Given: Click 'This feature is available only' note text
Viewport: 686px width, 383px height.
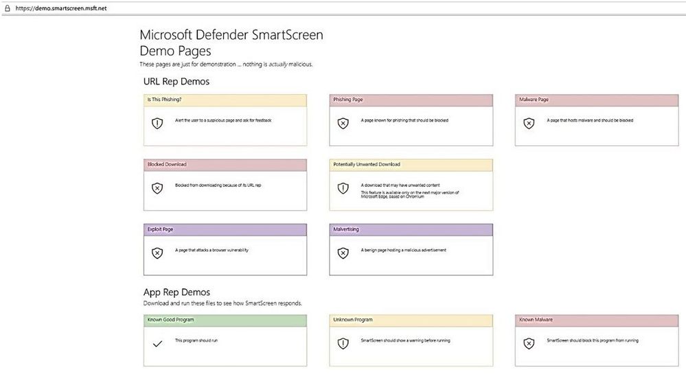Looking at the screenshot, I should (410, 194).
